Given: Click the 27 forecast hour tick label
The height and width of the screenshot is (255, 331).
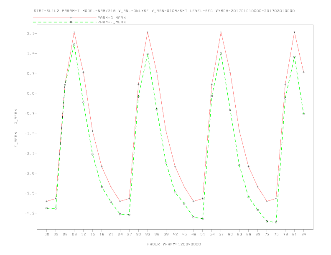Looking at the screenshot, I should [x=129, y=234].
